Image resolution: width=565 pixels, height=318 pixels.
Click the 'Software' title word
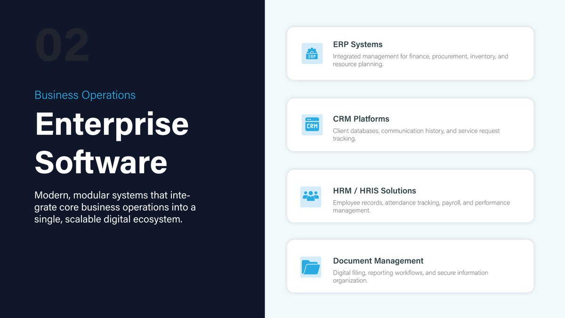(101, 162)
